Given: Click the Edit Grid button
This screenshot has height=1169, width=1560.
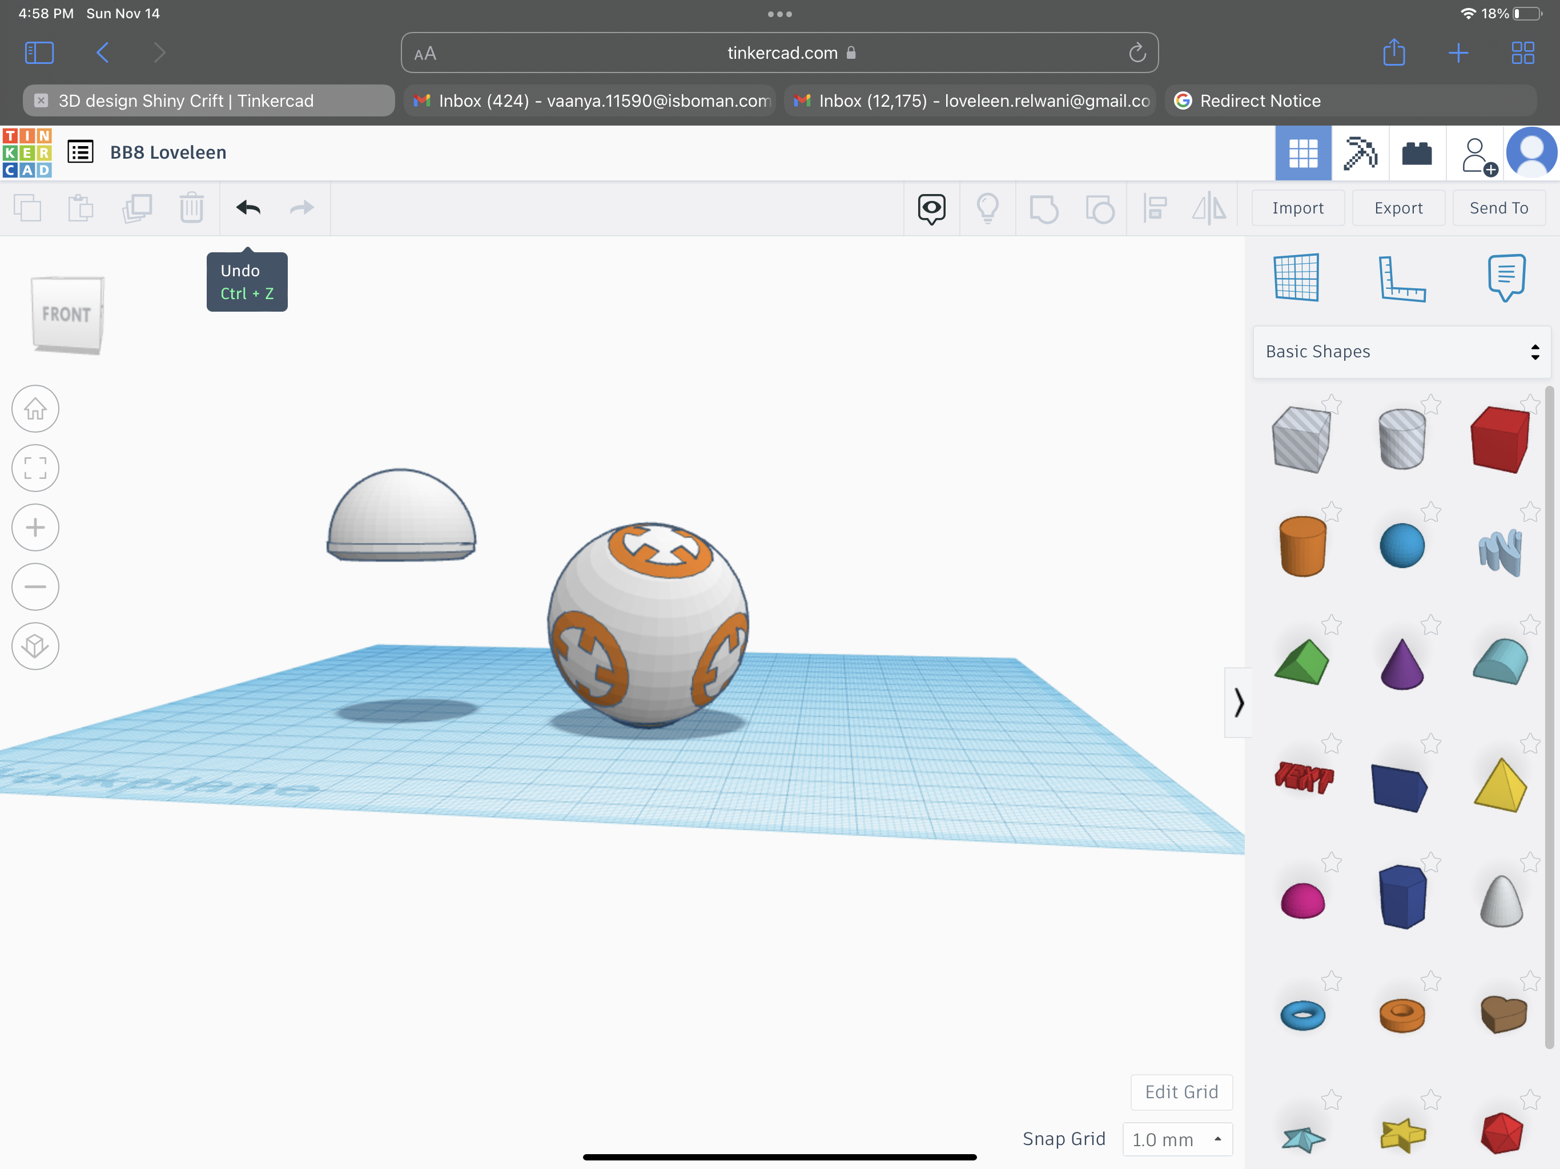Looking at the screenshot, I should pos(1181,1092).
